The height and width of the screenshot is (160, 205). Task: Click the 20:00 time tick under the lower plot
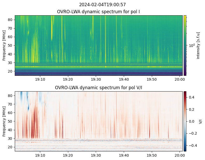(x=180, y=155)
